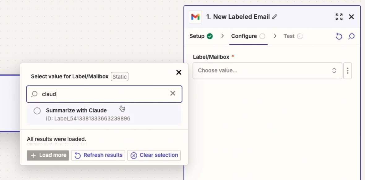
Task: Click All results were loaded text
Action: tap(57, 139)
